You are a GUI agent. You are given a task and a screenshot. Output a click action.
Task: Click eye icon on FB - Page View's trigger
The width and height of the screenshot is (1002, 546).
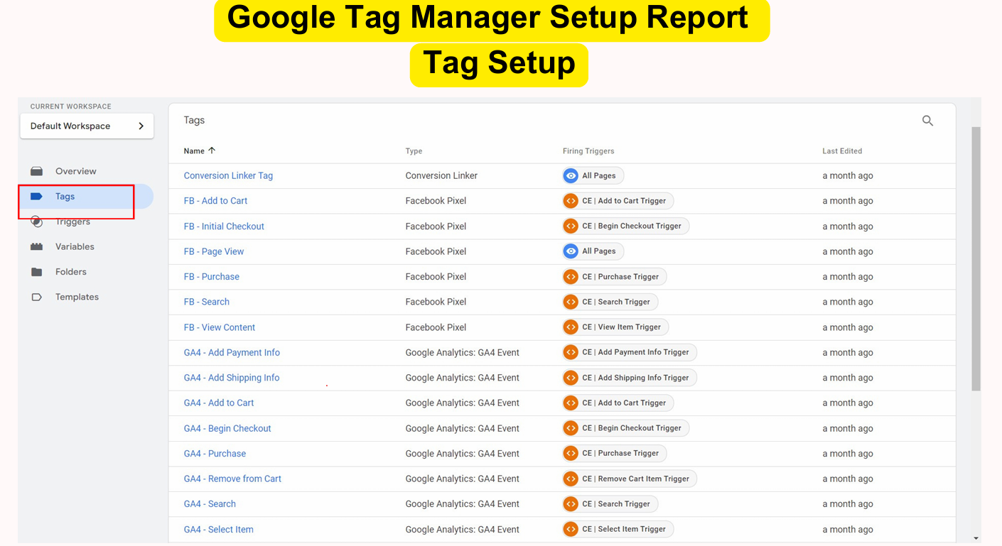coord(571,251)
